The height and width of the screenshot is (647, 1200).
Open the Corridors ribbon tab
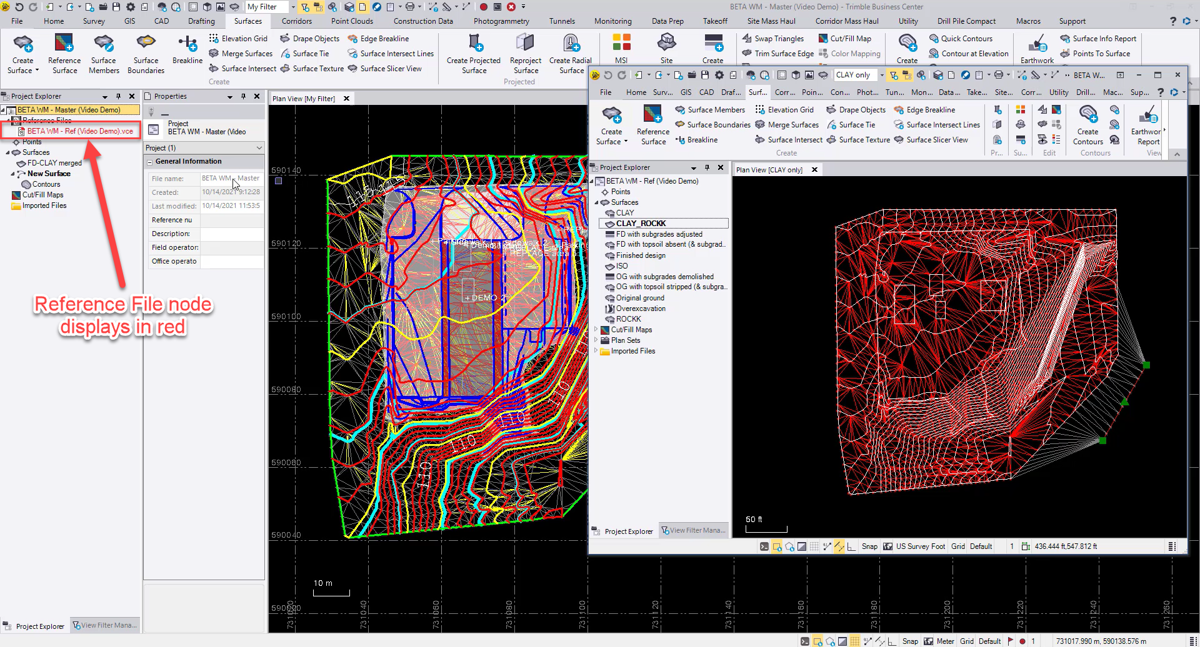tap(296, 21)
